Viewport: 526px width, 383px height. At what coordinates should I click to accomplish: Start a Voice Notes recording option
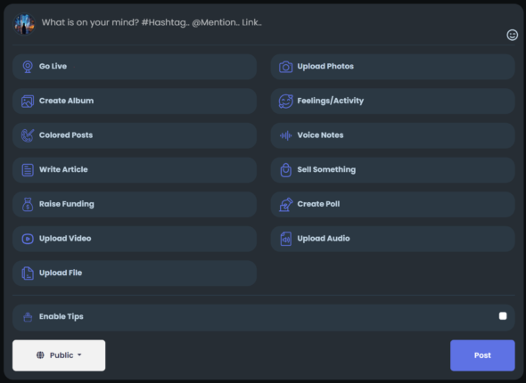coord(392,135)
